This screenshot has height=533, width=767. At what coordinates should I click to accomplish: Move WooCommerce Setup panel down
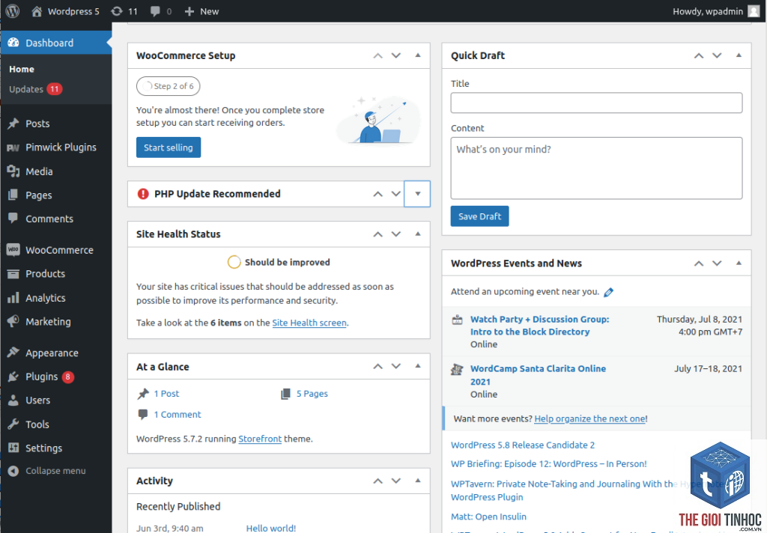click(396, 55)
